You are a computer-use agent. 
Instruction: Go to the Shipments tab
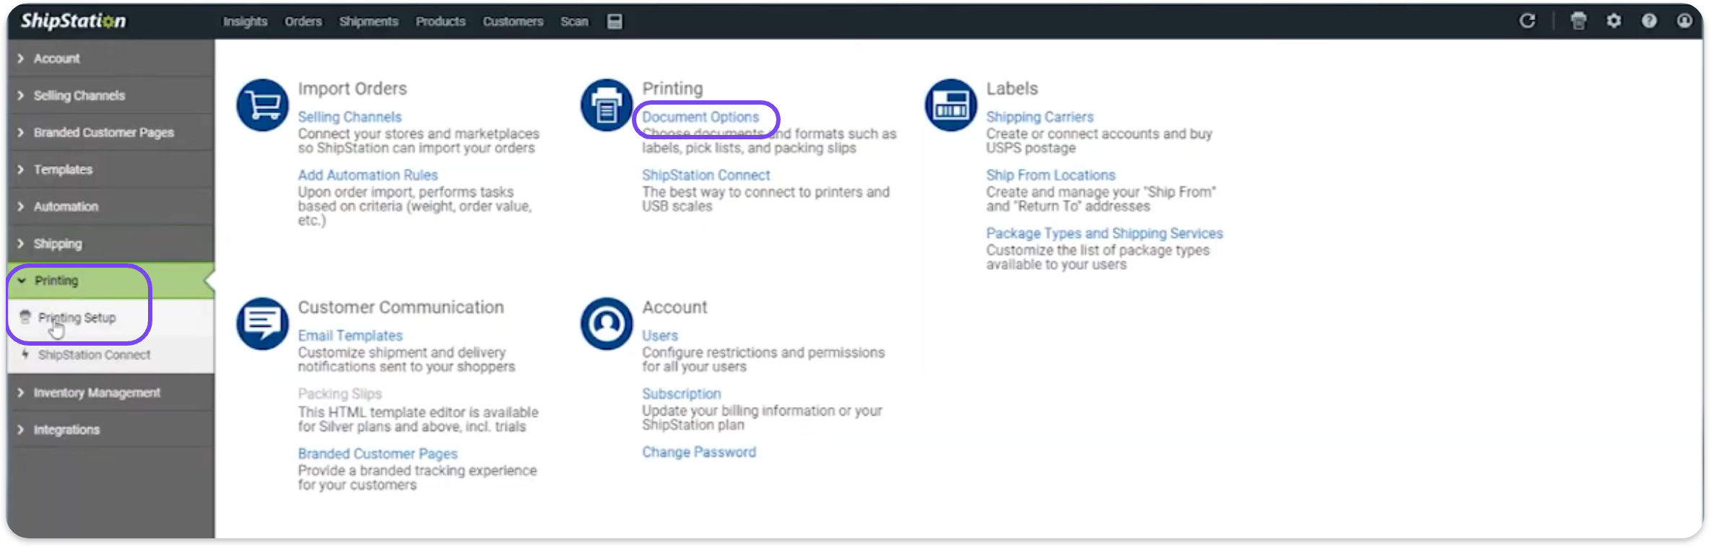click(x=369, y=22)
